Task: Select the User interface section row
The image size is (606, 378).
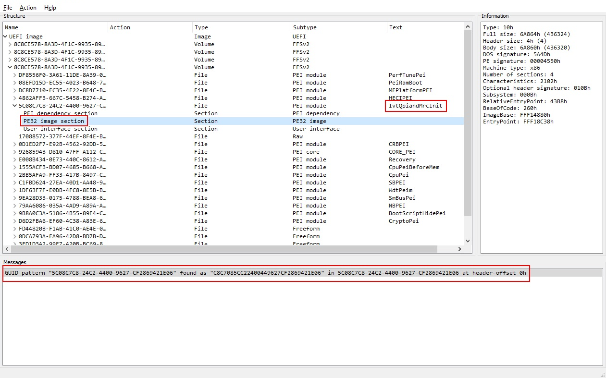Action: pyautogui.click(x=234, y=129)
